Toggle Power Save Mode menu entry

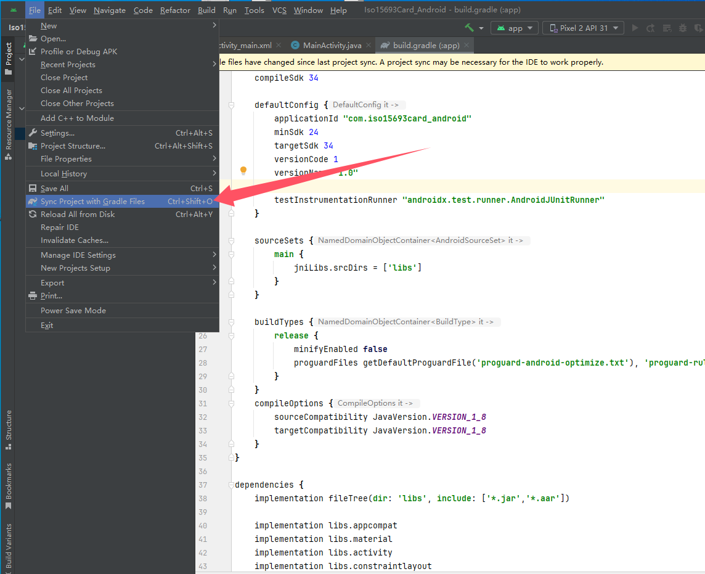click(x=73, y=311)
